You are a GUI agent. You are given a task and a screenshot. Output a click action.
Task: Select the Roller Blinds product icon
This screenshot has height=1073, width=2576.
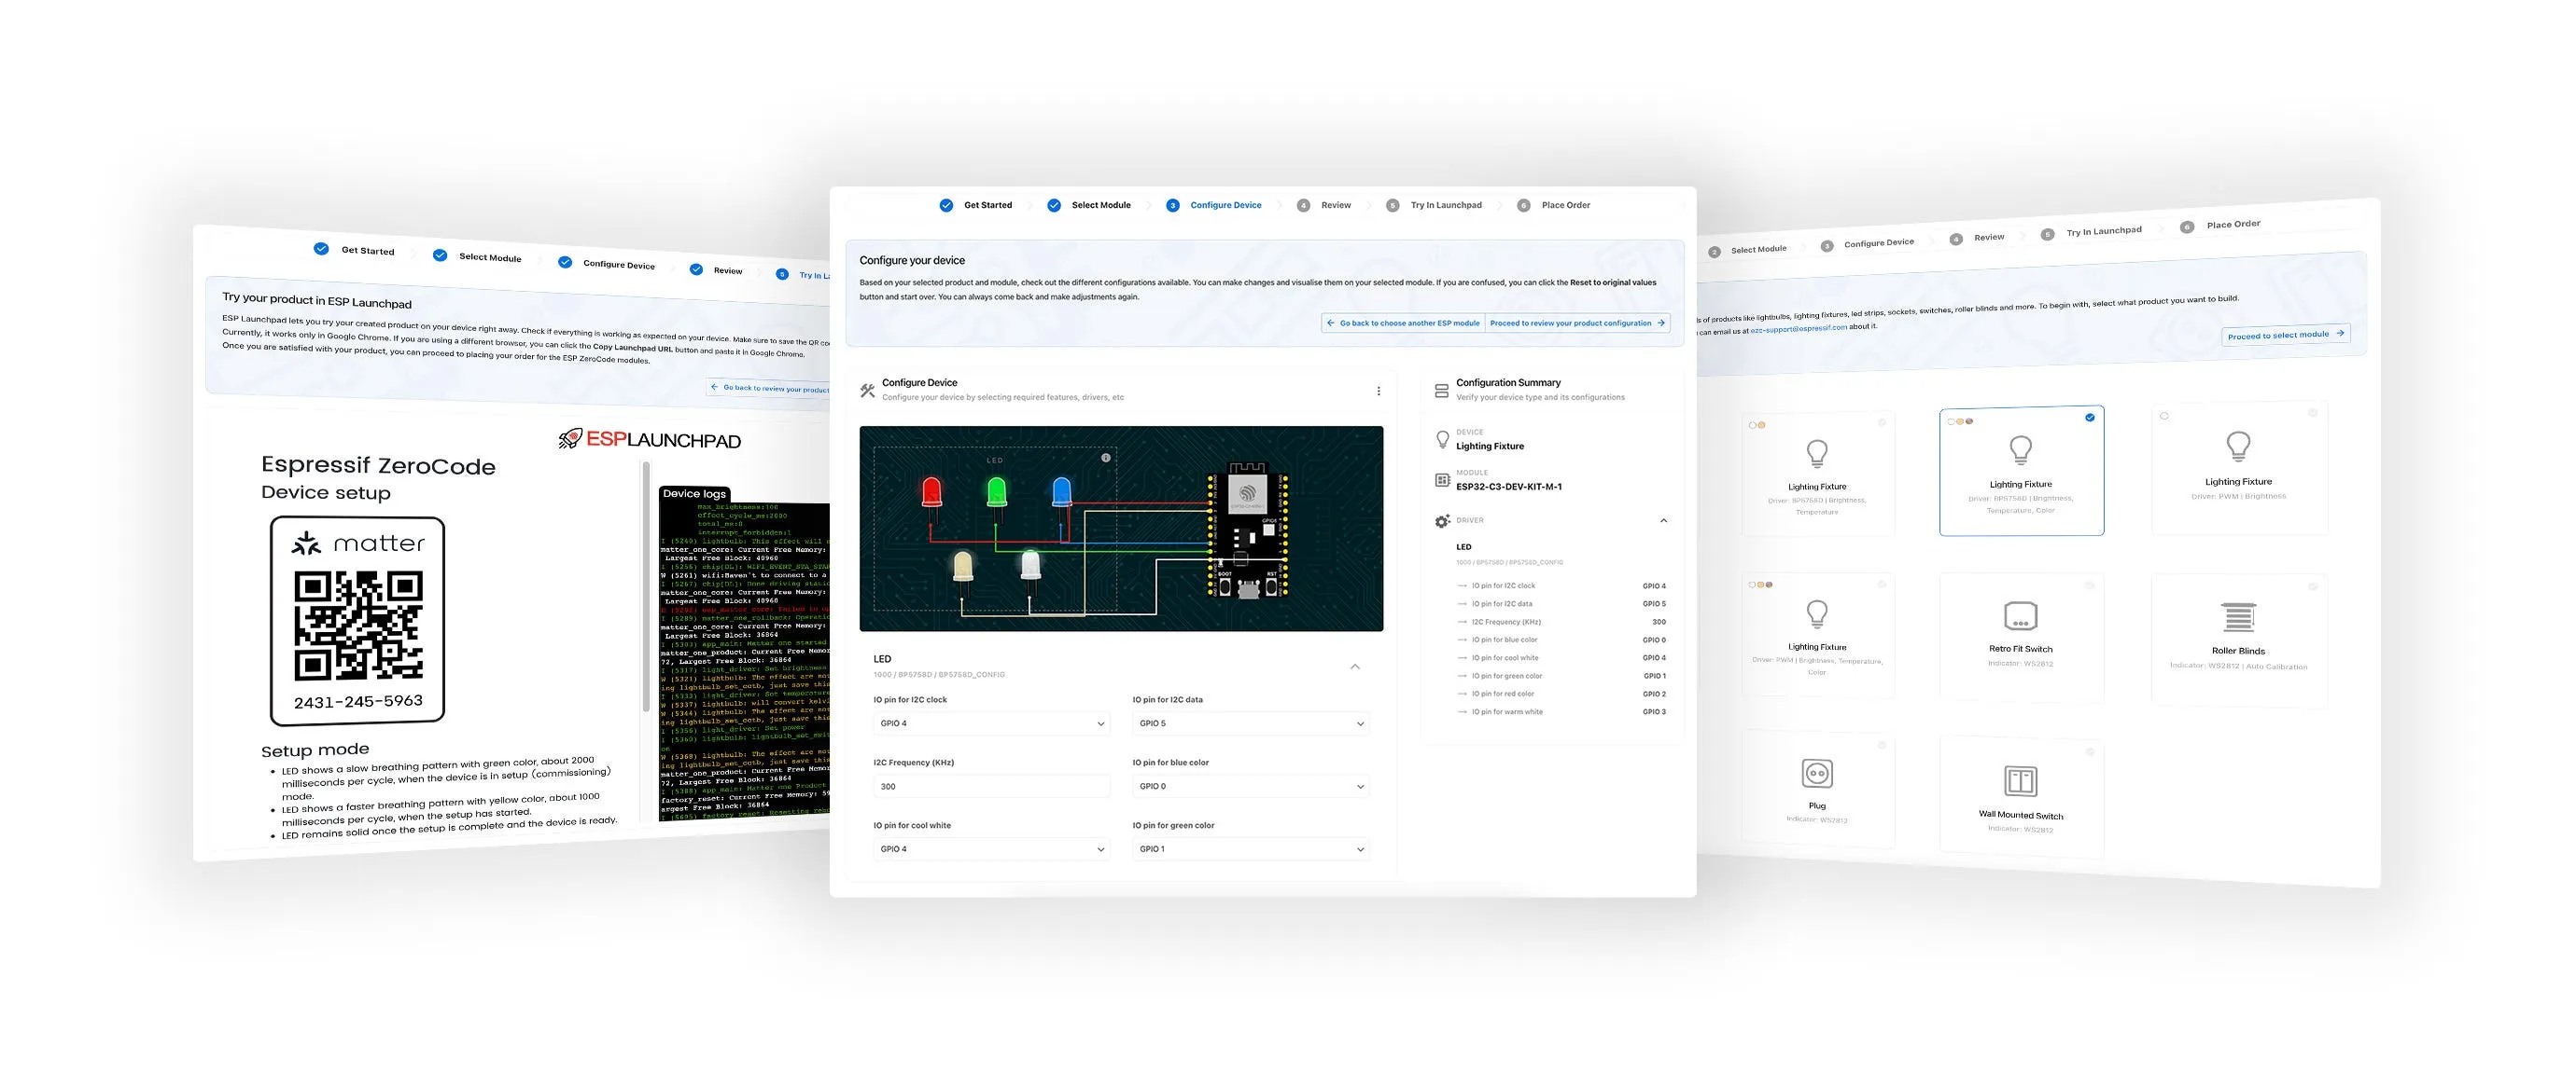point(2238,617)
